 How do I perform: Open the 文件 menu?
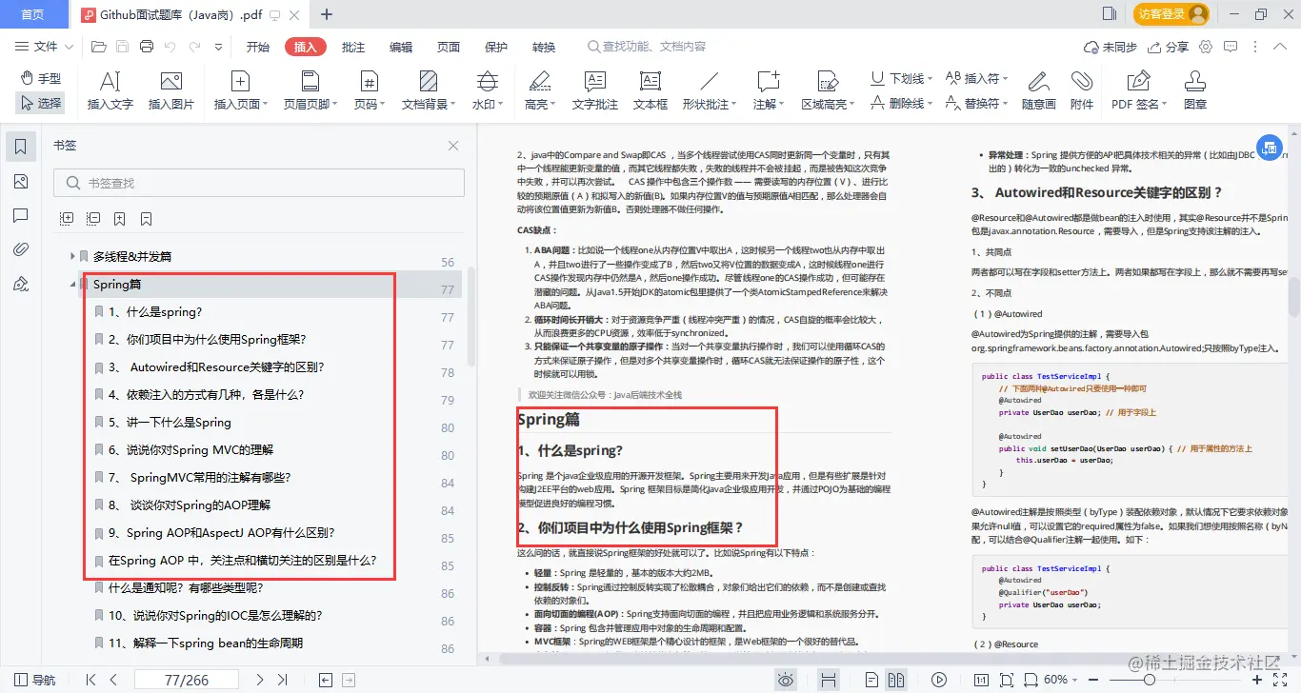(x=42, y=45)
